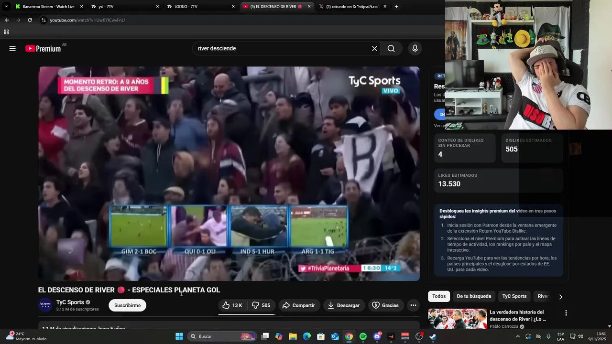
Task: Go to the YouTube Premium home logo
Action: point(43,48)
